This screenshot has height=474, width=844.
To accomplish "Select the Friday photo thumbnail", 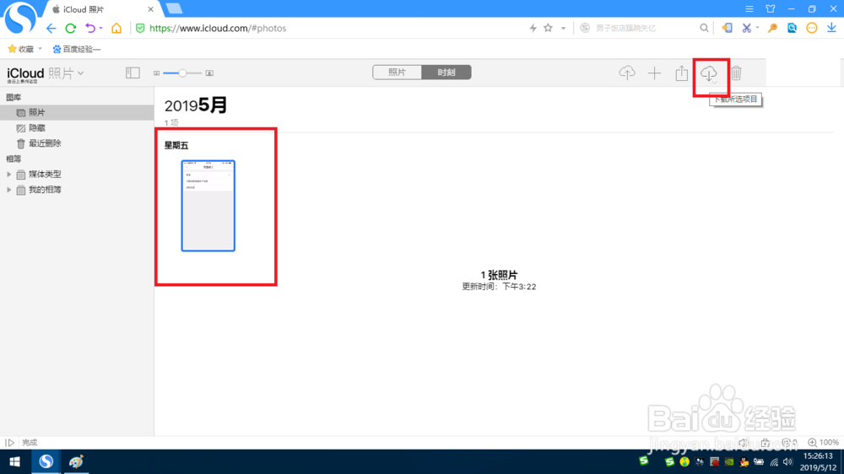I will (208, 206).
